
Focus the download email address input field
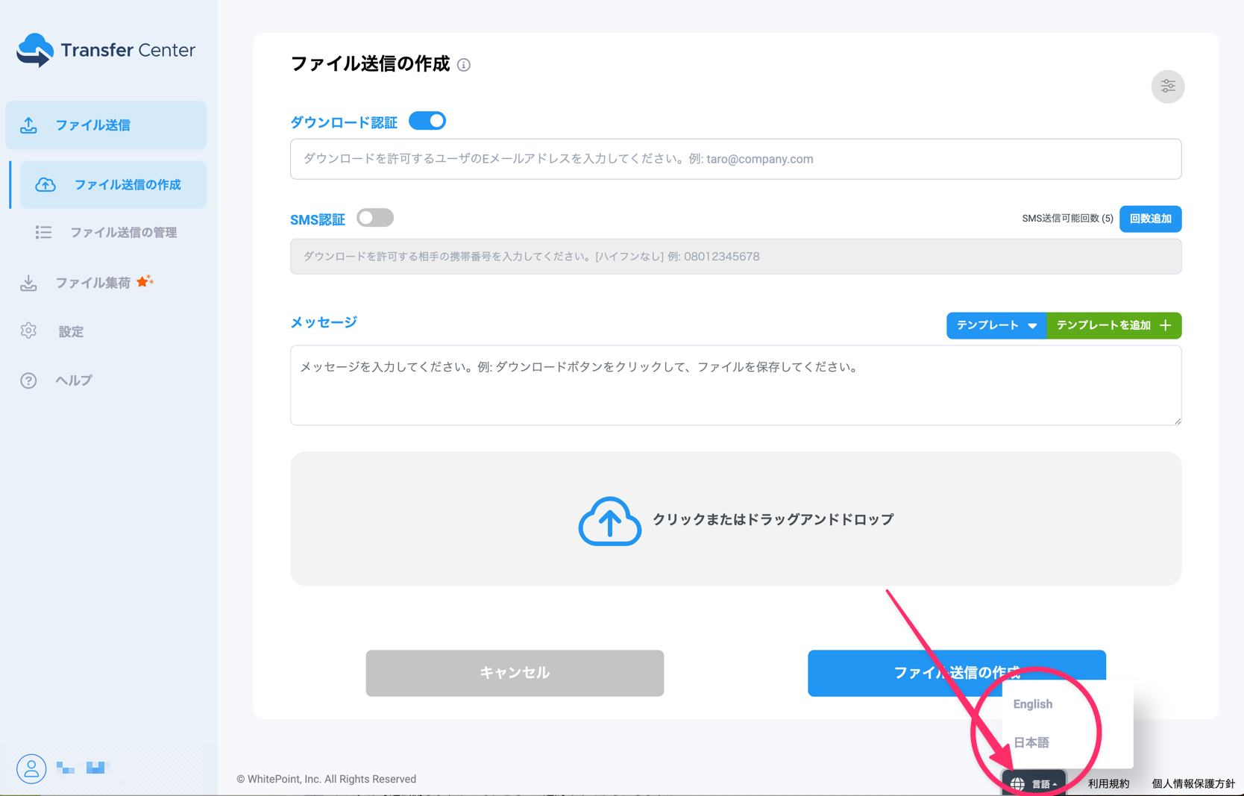(x=735, y=159)
